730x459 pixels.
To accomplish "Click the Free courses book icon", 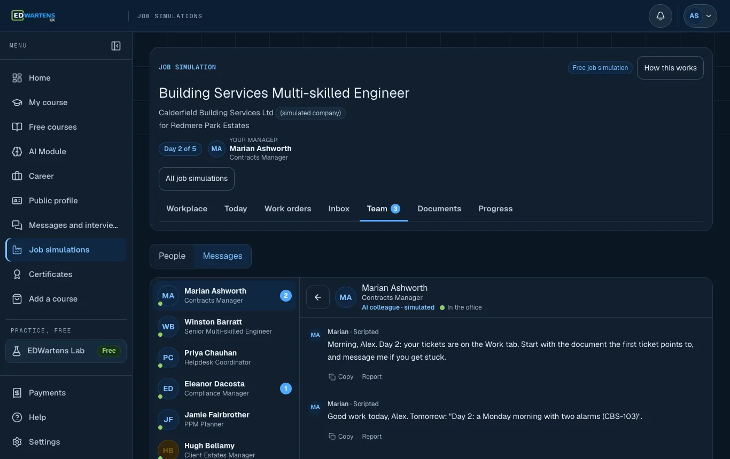I will [x=17, y=127].
